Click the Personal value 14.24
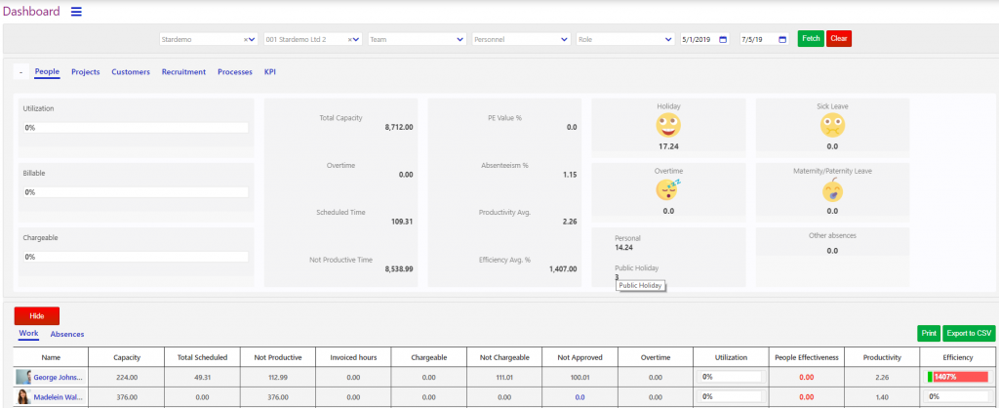The height and width of the screenshot is (408, 999). coord(623,247)
